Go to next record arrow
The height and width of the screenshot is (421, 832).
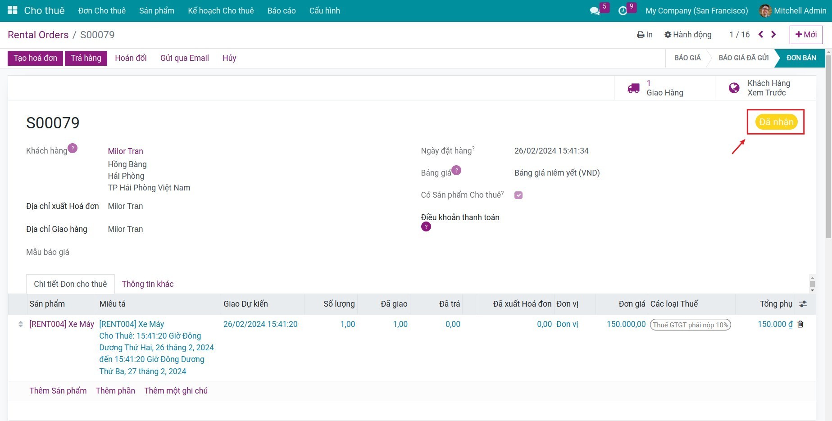tap(773, 35)
